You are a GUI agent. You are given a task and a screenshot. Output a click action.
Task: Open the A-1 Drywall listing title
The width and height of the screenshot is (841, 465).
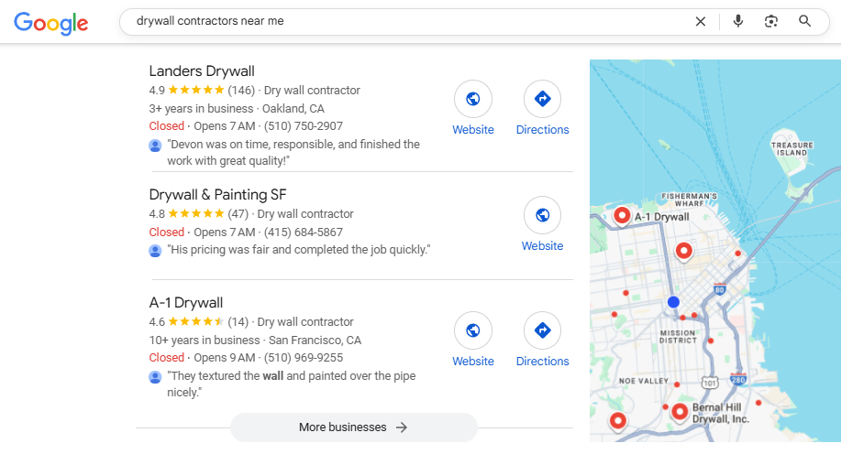click(186, 303)
